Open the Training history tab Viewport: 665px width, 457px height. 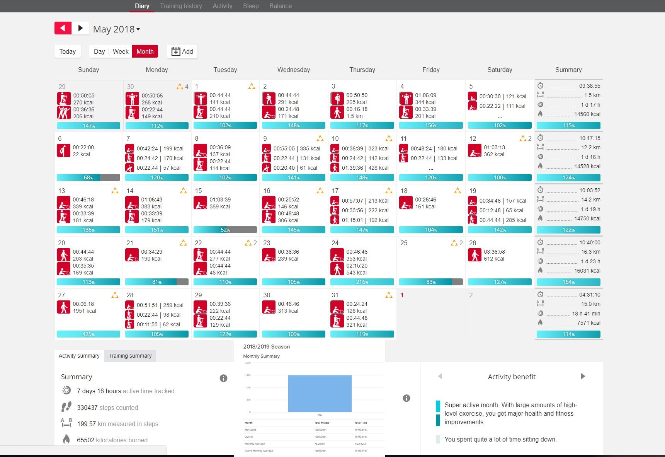coord(181,6)
